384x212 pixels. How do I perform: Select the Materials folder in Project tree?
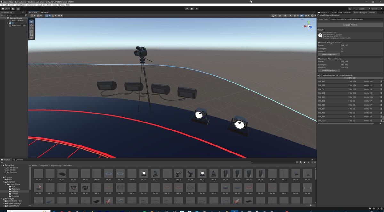(x=15, y=189)
